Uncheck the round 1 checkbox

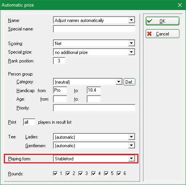[55, 173]
